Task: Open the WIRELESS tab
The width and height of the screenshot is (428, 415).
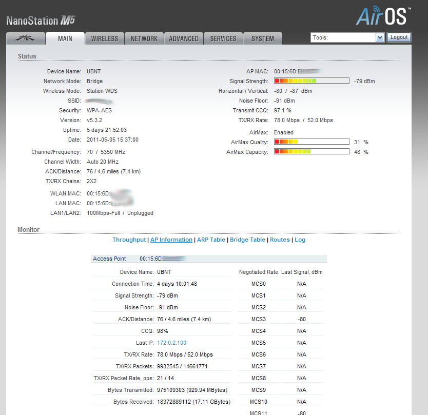Action: point(105,38)
